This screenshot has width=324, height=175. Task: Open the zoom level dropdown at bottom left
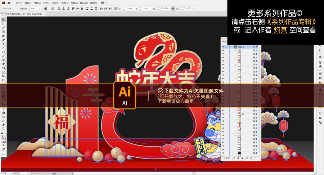click(x=11, y=173)
